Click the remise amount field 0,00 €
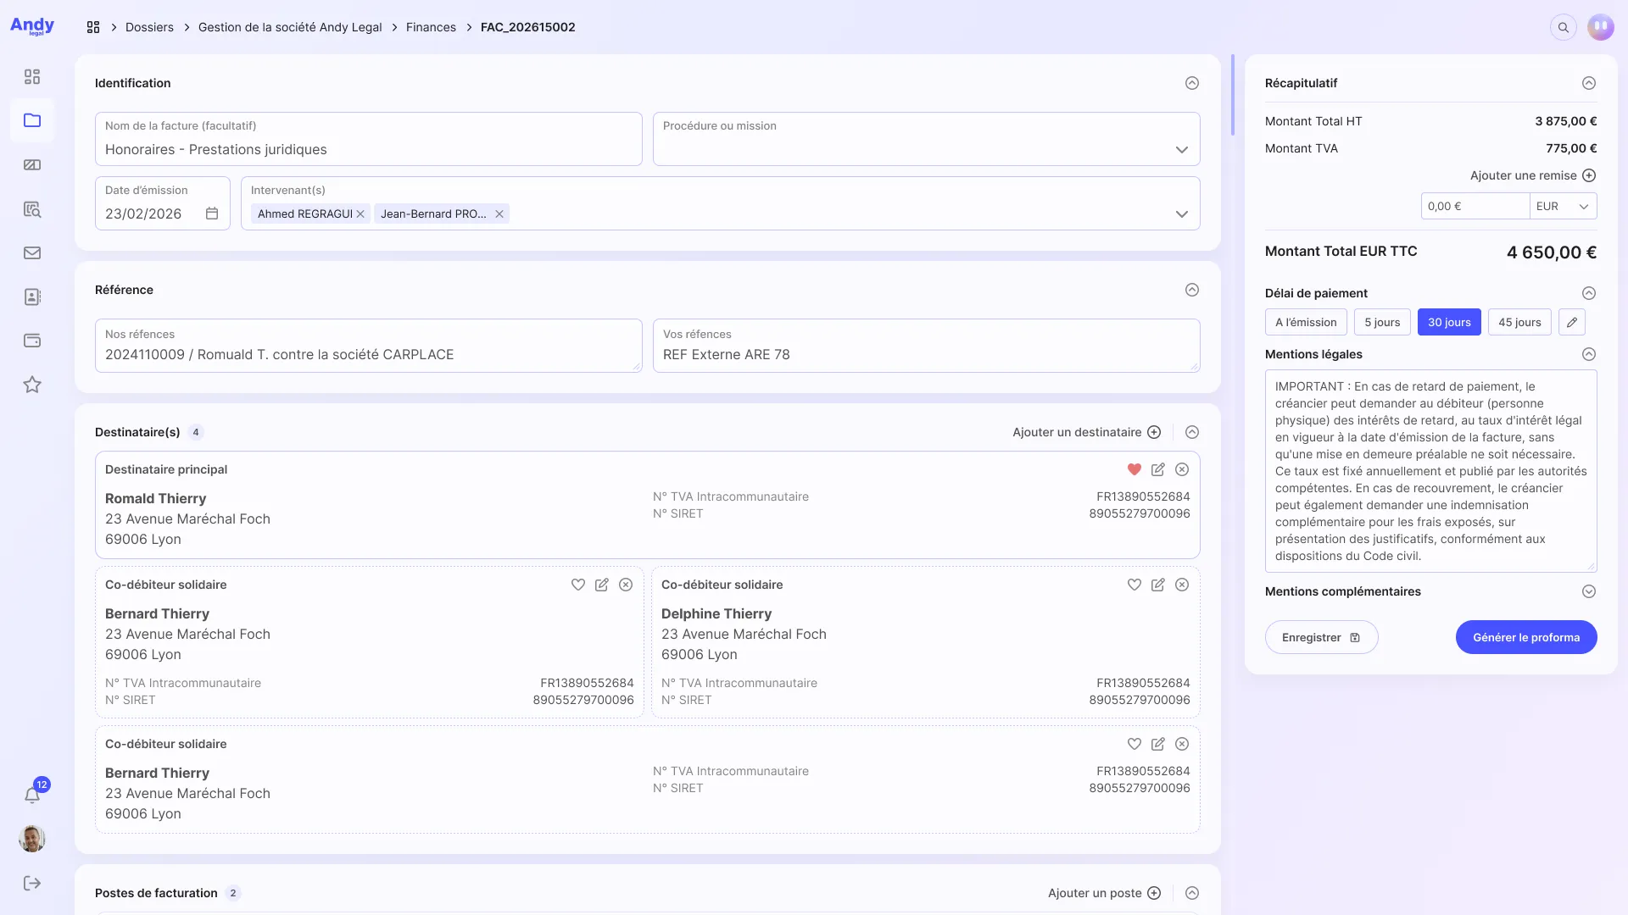 (1475, 206)
